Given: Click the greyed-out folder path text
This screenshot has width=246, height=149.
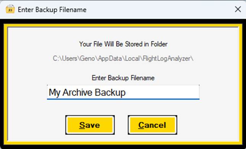Looking at the screenshot, I should click(x=123, y=59).
